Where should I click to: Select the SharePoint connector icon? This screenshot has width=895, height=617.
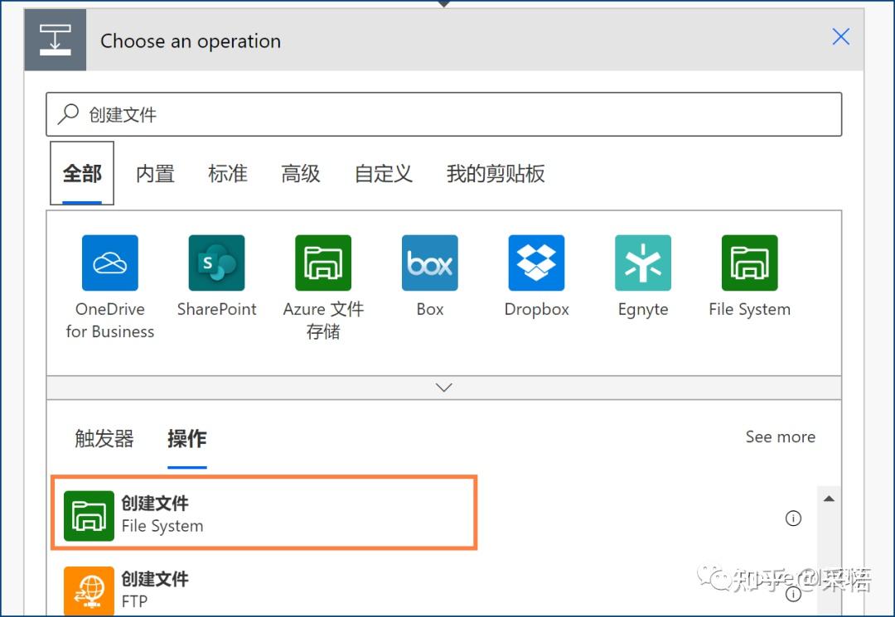(216, 263)
